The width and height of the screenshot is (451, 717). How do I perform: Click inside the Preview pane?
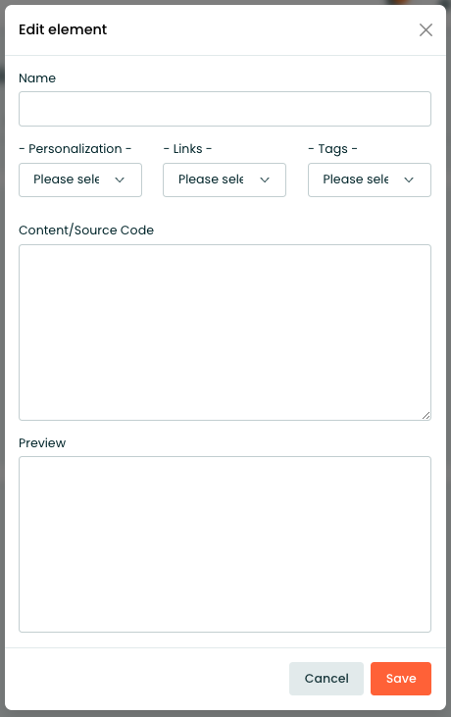tap(225, 544)
